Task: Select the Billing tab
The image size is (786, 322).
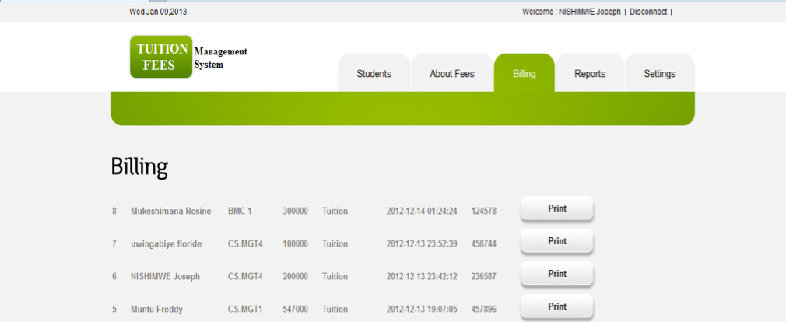Action: 525,73
